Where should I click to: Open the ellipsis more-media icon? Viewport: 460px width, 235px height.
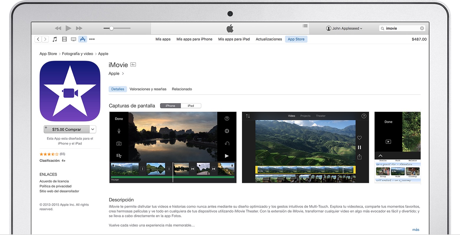pyautogui.click(x=92, y=39)
